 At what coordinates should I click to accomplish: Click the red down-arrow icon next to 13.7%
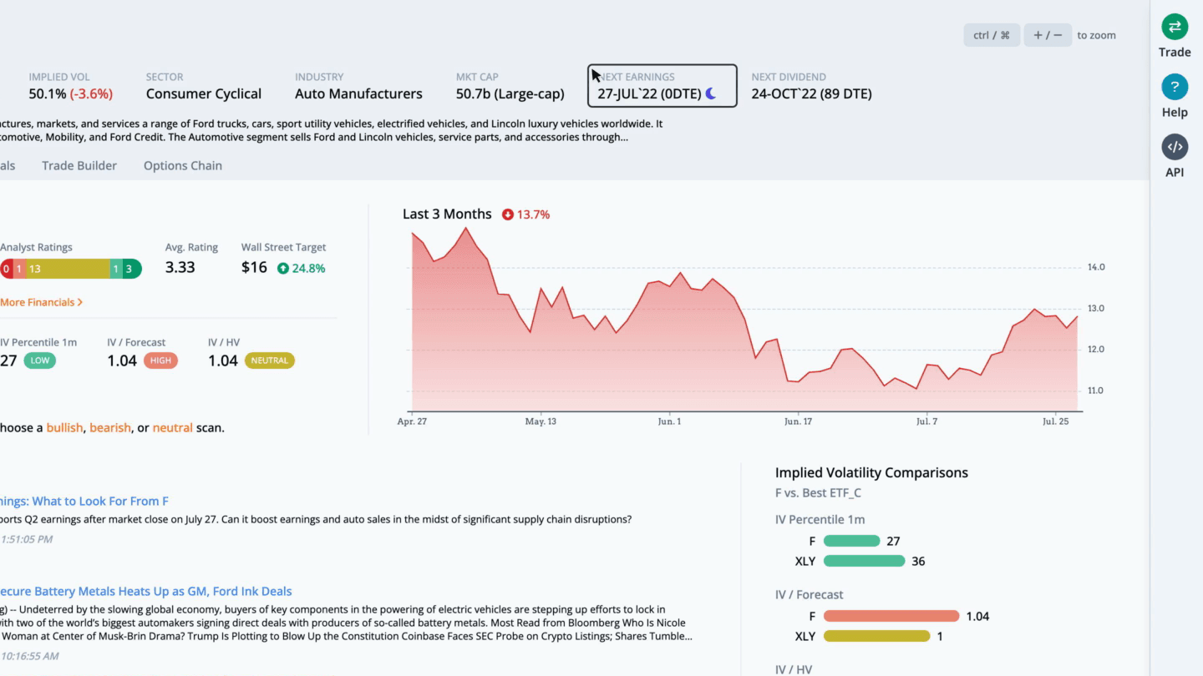508,214
